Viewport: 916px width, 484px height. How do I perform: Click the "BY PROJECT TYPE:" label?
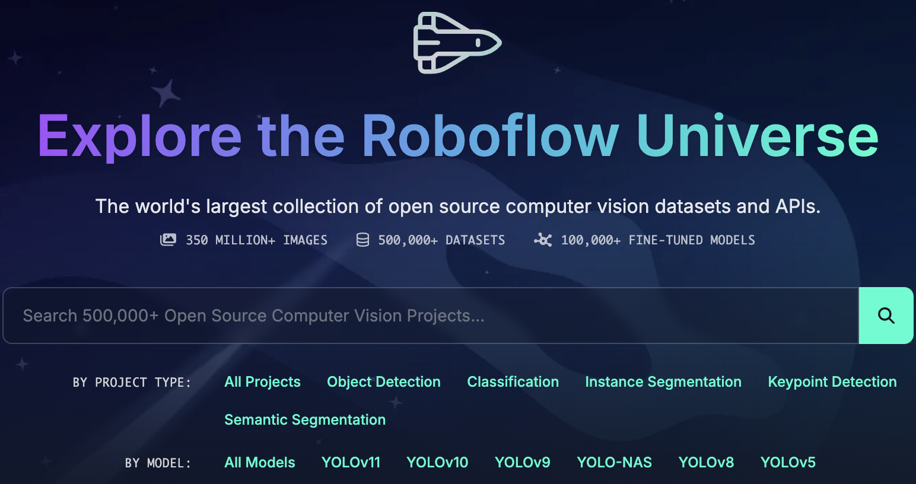(132, 383)
